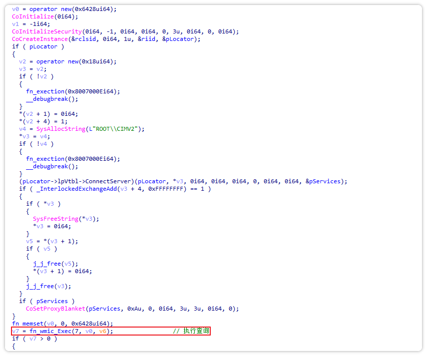Click the v1 = -1i64 assignment
This screenshot has height=356, width=427.
click(x=26, y=24)
